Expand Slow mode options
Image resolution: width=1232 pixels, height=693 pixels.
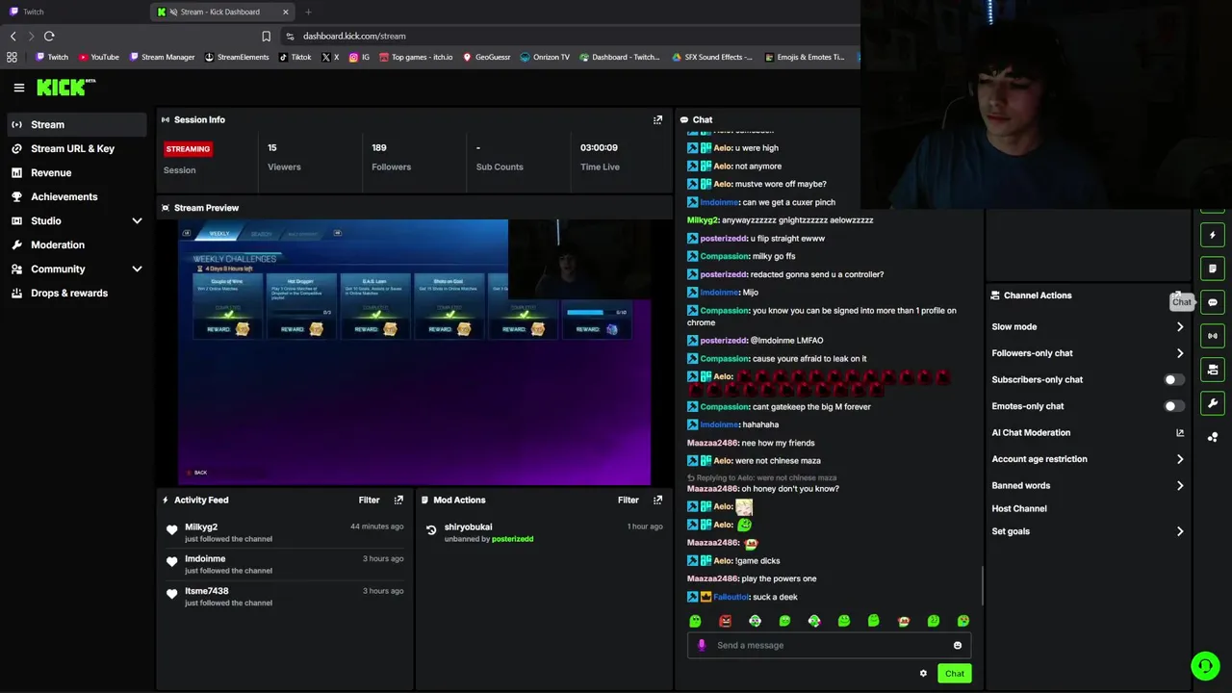pyautogui.click(x=1180, y=327)
